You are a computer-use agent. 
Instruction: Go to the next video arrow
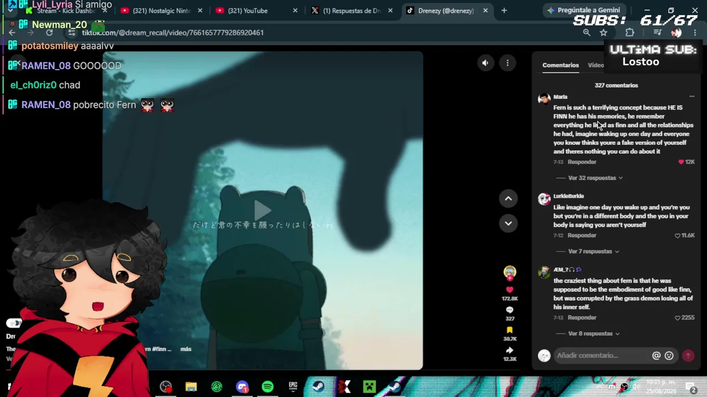pyautogui.click(x=508, y=223)
